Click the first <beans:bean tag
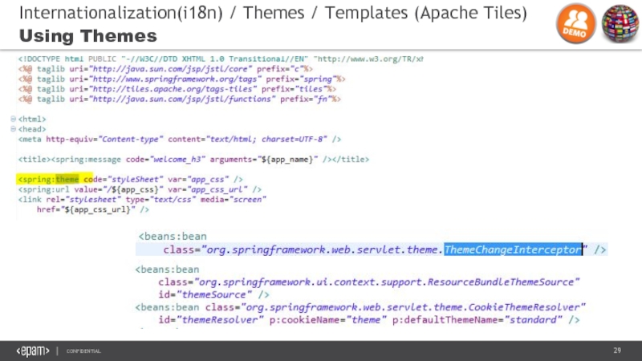This screenshot has height=361, width=642. 173,236
